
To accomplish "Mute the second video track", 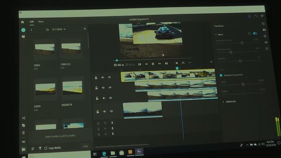I will 103,88.
